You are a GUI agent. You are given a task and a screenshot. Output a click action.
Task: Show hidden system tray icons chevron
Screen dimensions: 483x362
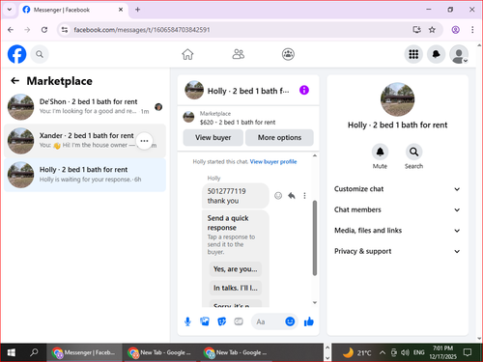383,352
